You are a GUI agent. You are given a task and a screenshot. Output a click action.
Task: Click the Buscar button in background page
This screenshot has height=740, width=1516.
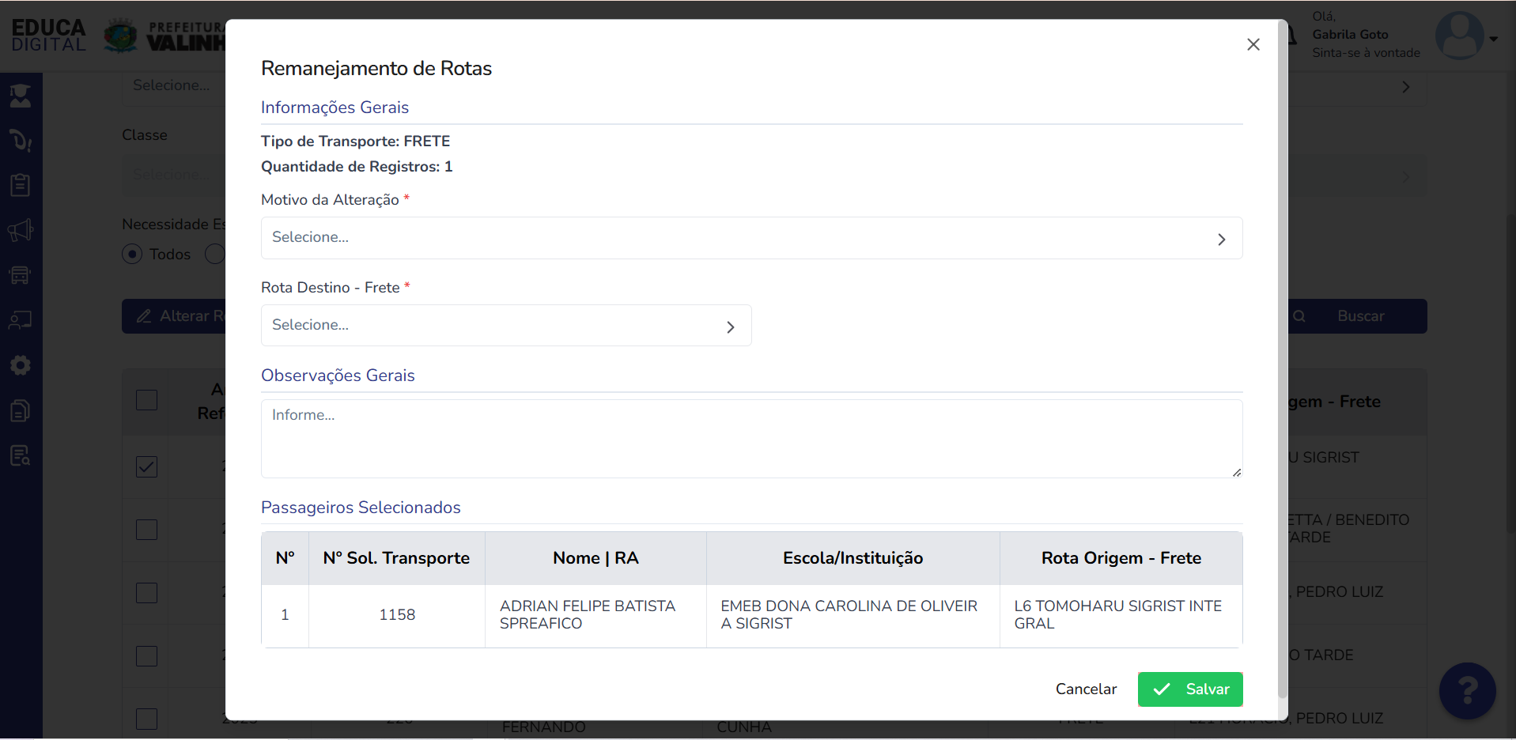(1358, 316)
